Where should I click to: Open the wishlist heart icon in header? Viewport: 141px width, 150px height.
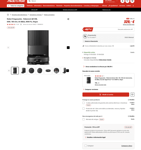pos(127,1)
